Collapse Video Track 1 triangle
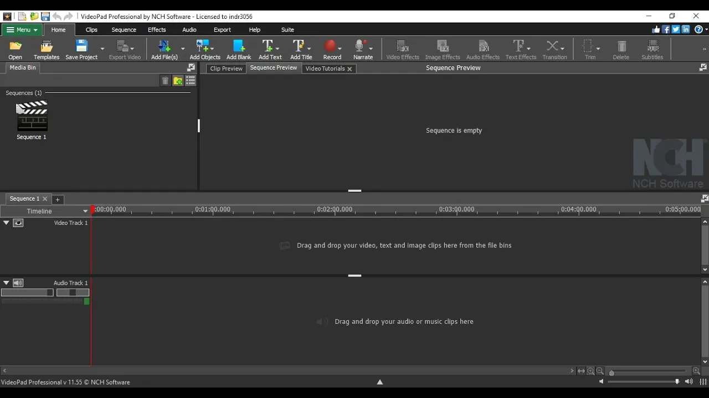709x398 pixels. (6, 223)
